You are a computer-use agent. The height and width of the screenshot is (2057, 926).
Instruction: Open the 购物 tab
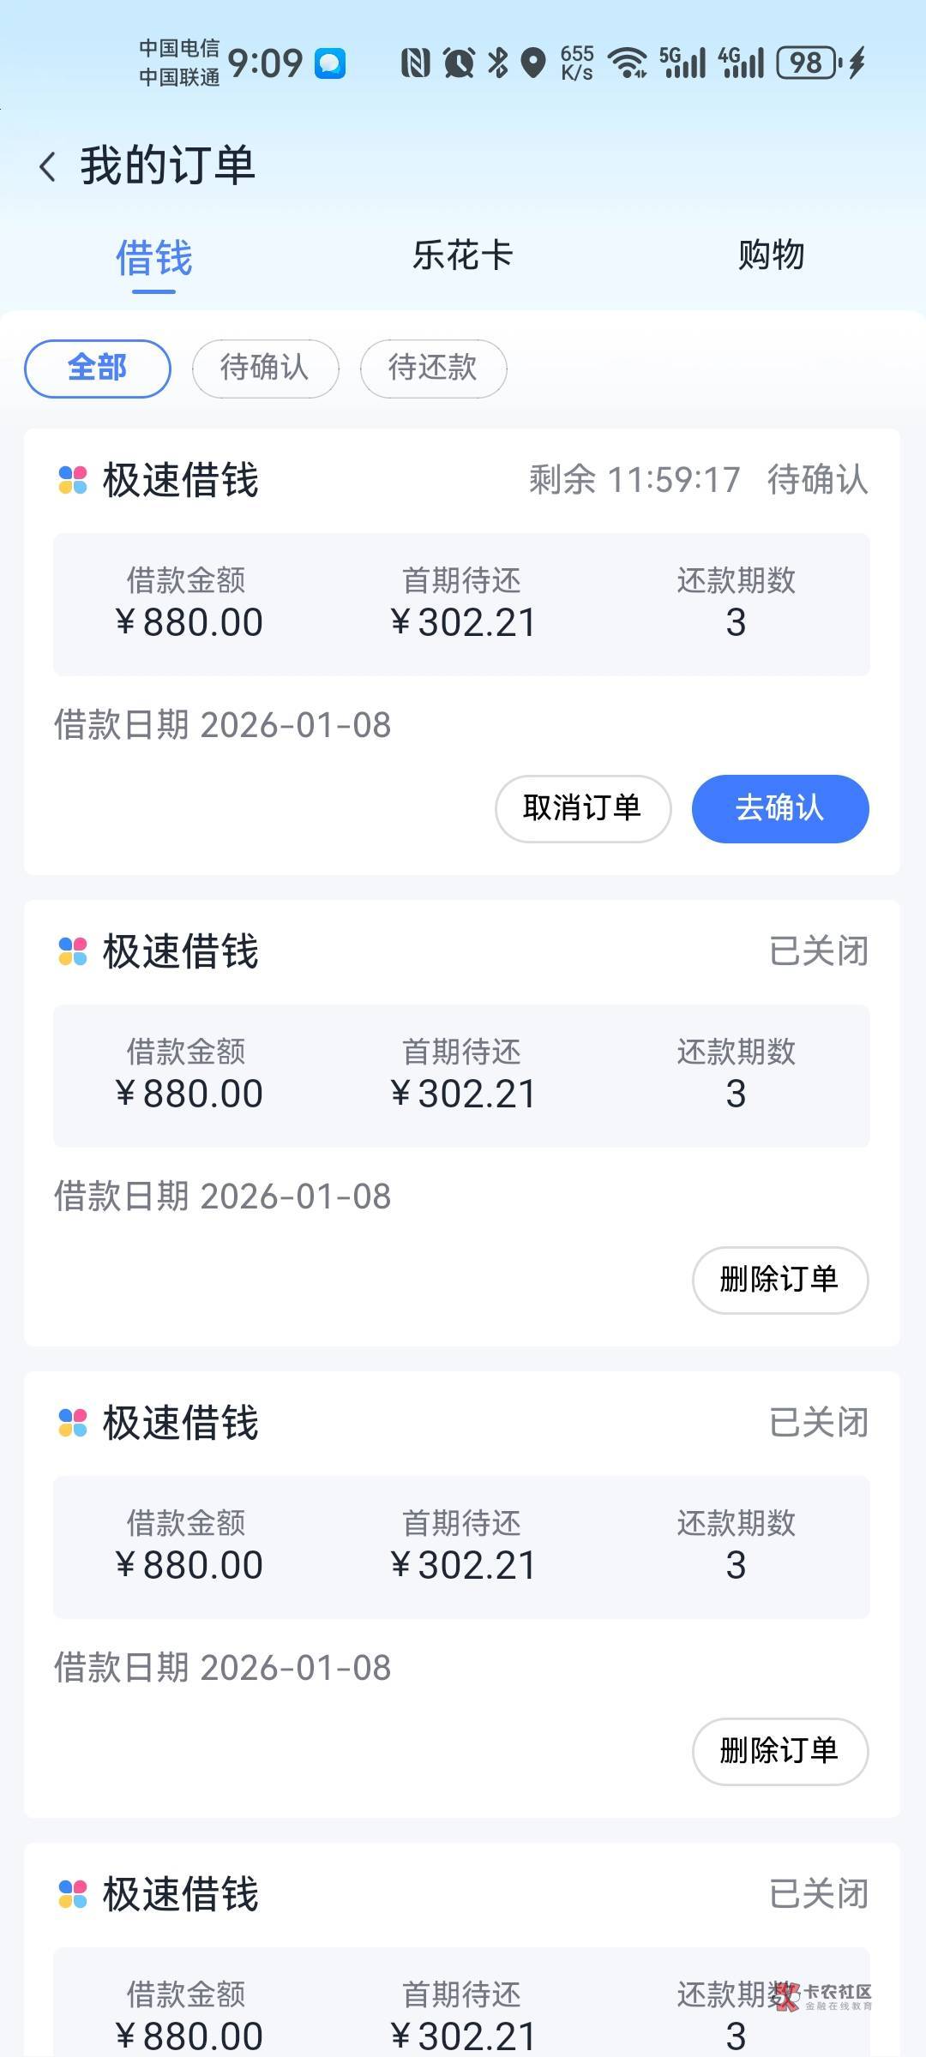pyautogui.click(x=772, y=255)
